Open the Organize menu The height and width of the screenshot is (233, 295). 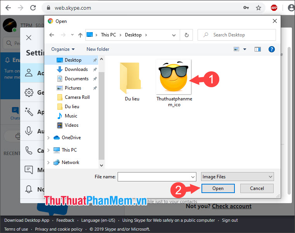[63, 49]
